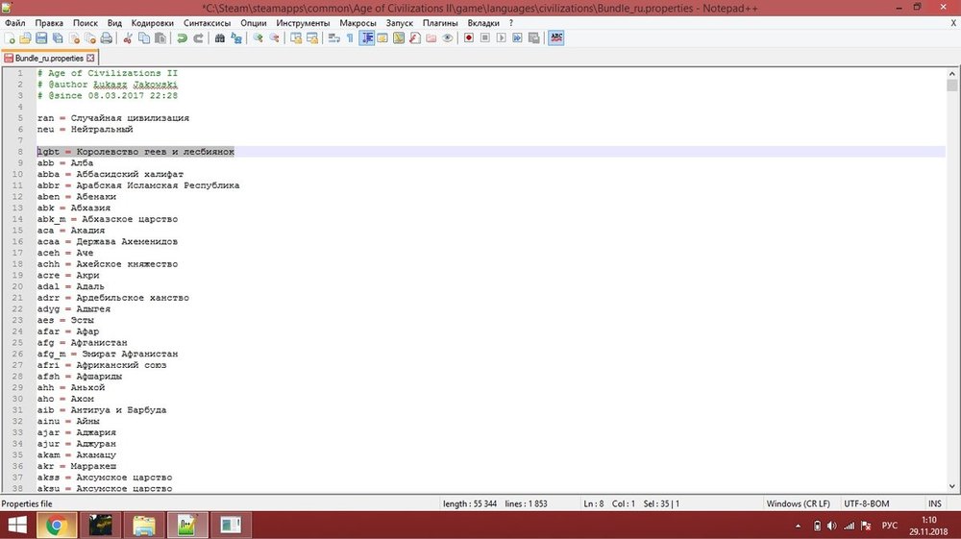
Task: Click the taskbar volume speaker icon
Action: click(x=831, y=526)
